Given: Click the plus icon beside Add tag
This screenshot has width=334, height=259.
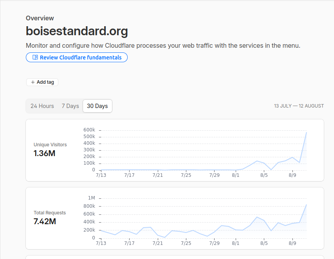Looking at the screenshot, I should pos(33,82).
